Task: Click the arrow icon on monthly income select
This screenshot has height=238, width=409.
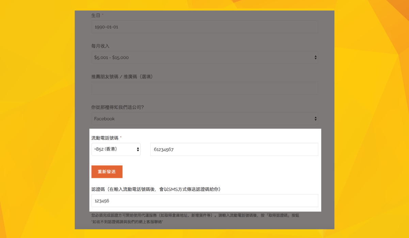Action: click(315, 58)
